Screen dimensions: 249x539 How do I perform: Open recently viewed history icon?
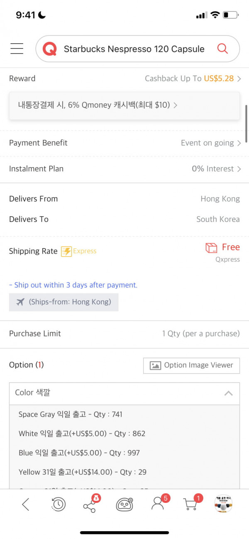(x=58, y=504)
